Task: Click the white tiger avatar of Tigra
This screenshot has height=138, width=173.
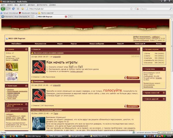Action: (x=39, y=124)
